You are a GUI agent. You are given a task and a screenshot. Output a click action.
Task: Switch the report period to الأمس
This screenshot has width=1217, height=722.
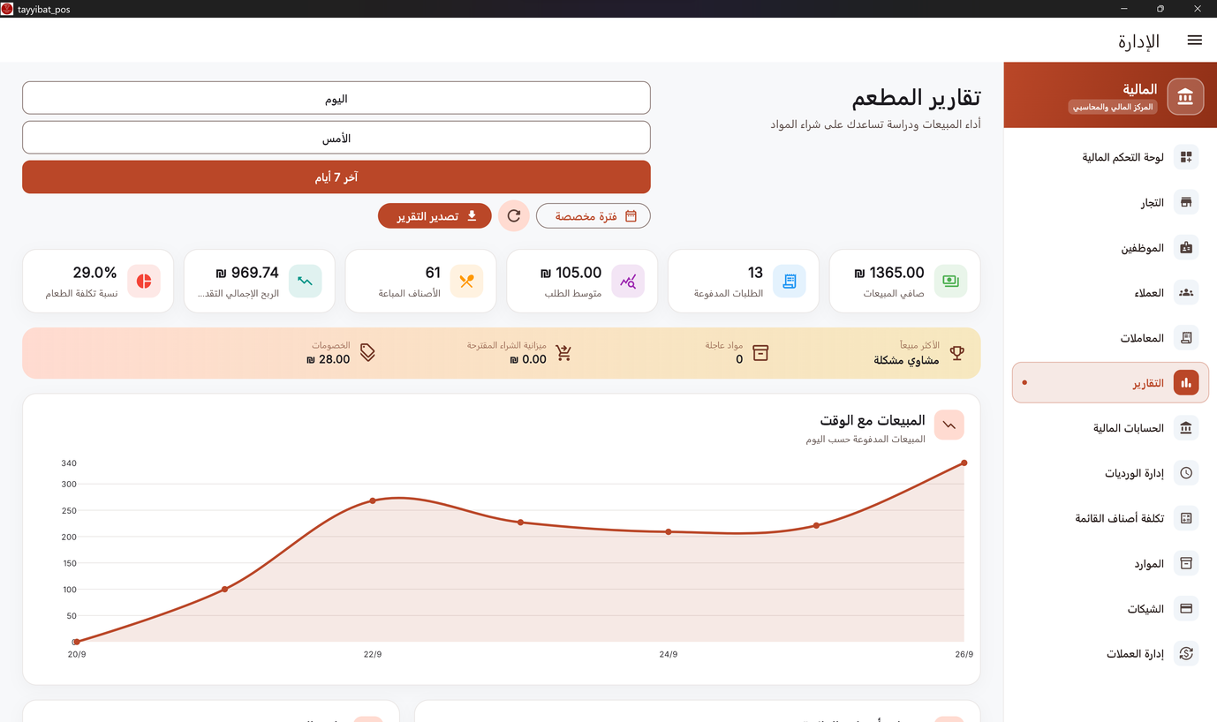(336, 138)
